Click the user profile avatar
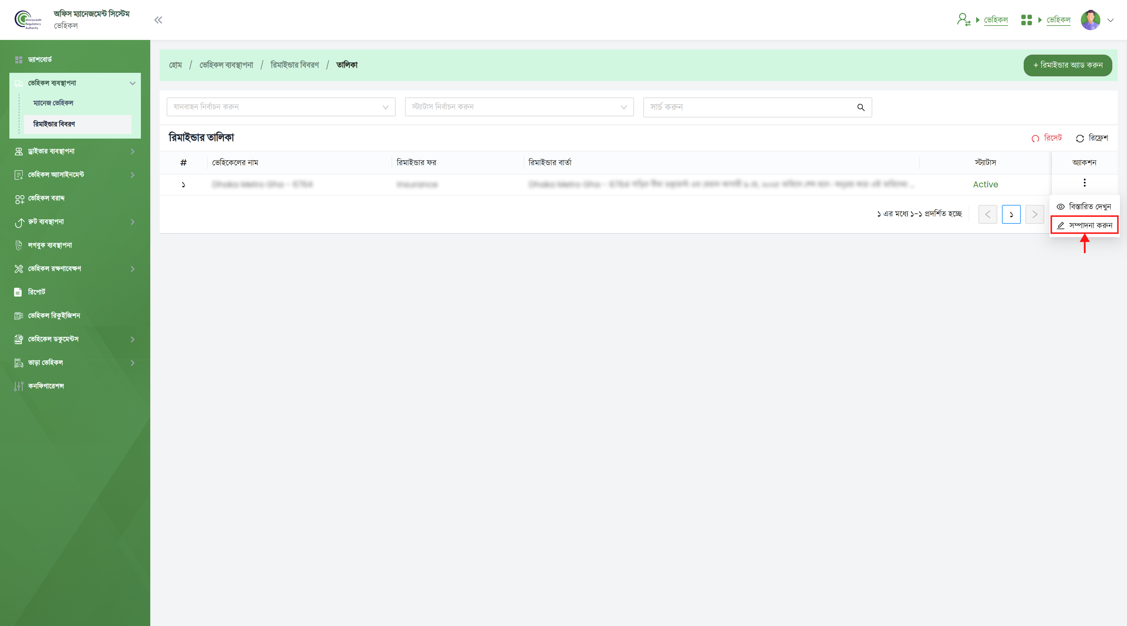Viewport: 1127px width, 626px height. pos(1090,20)
